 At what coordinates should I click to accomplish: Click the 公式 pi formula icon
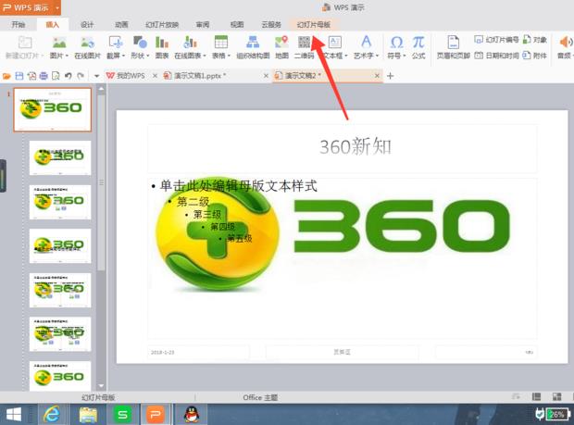coord(418,43)
